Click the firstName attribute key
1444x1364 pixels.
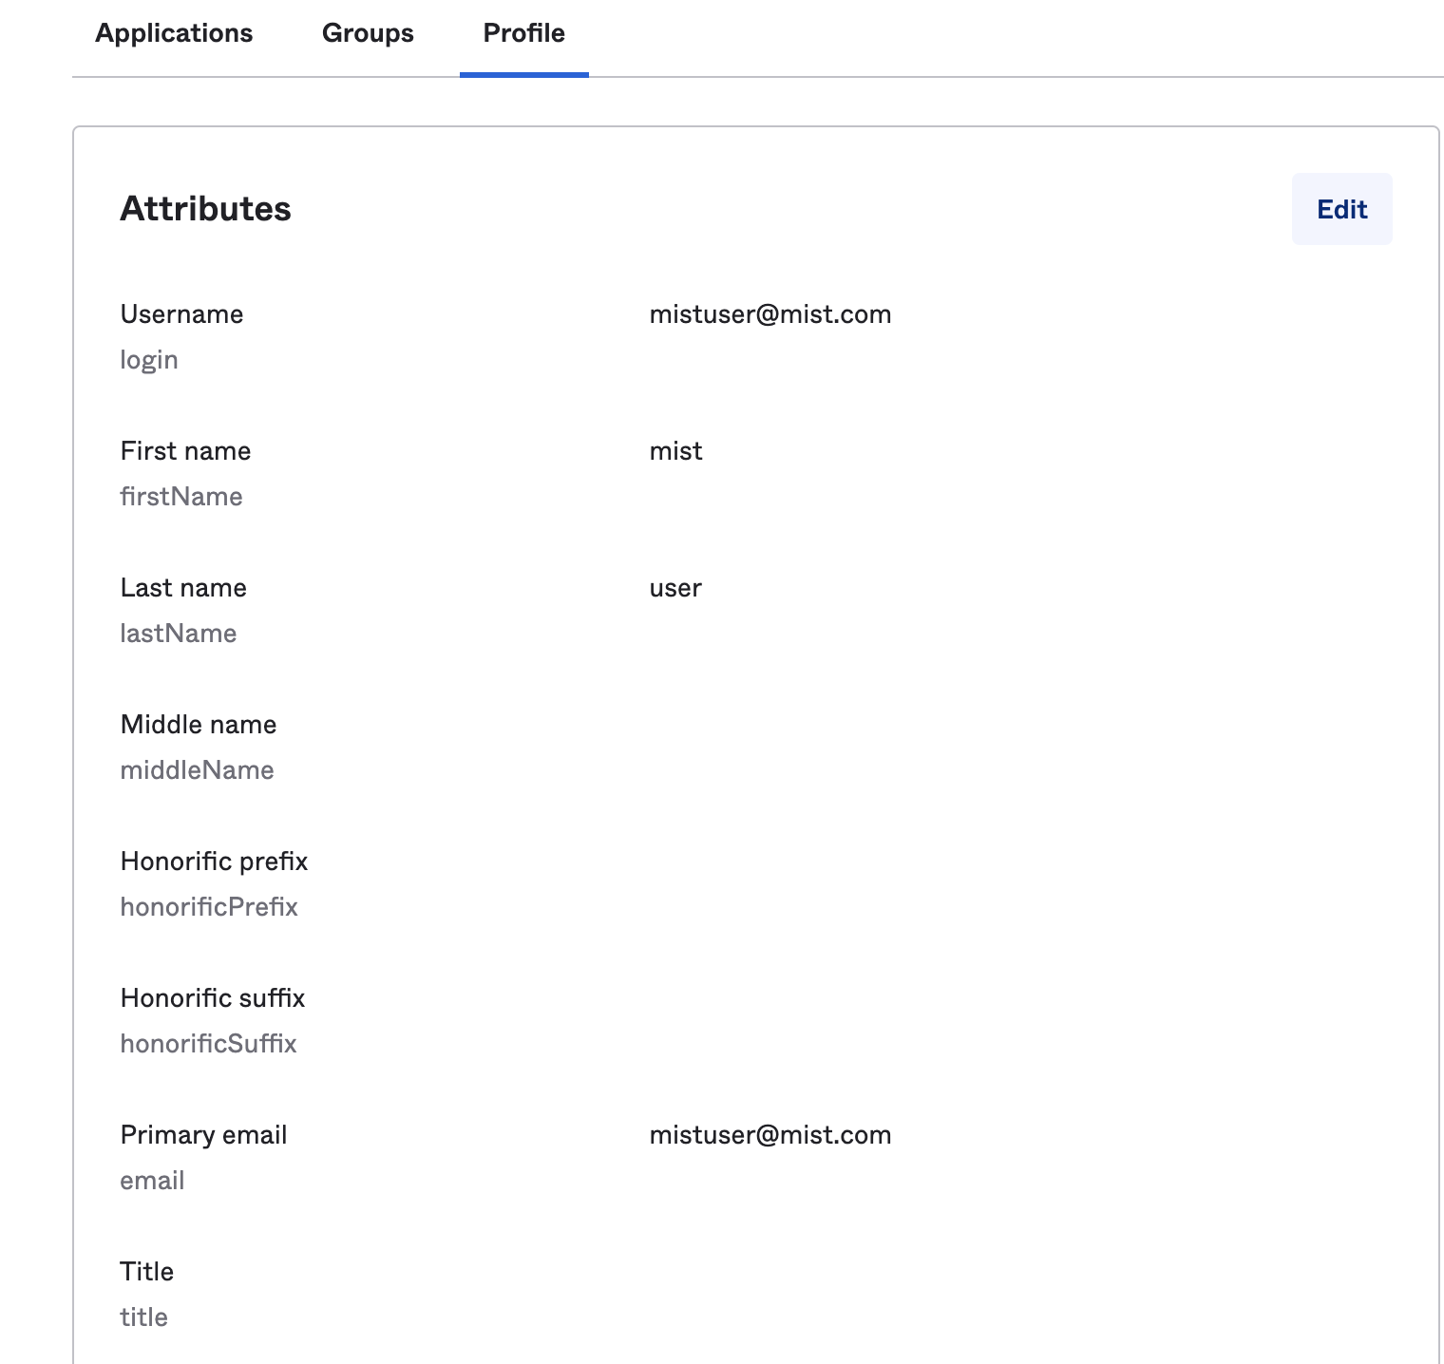point(180,497)
